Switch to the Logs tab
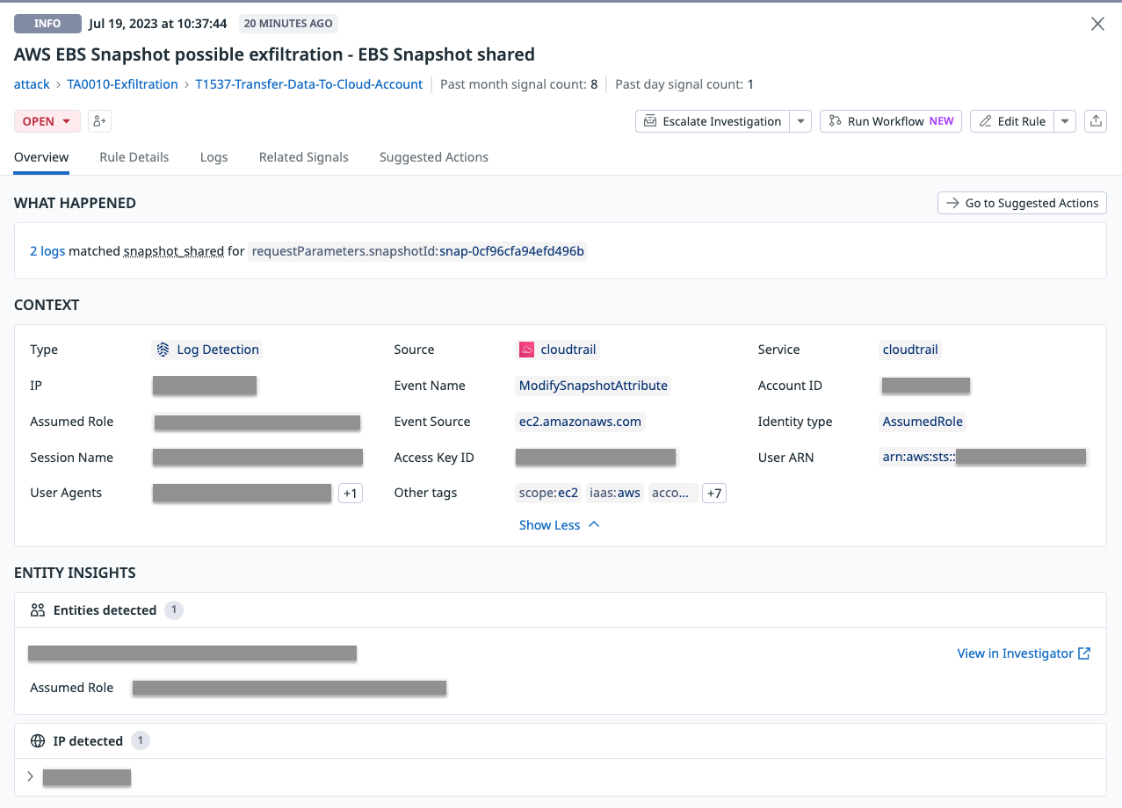This screenshot has width=1122, height=808. tap(214, 157)
